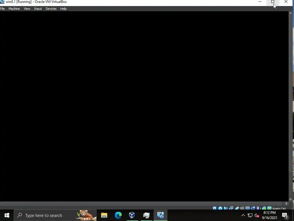The width and height of the screenshot is (294, 221).
Task: Click the optical disk status icon
Action: tap(220, 208)
